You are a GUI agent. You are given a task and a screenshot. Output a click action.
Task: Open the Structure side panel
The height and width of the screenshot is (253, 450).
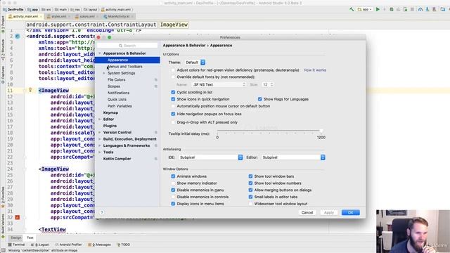point(3,49)
